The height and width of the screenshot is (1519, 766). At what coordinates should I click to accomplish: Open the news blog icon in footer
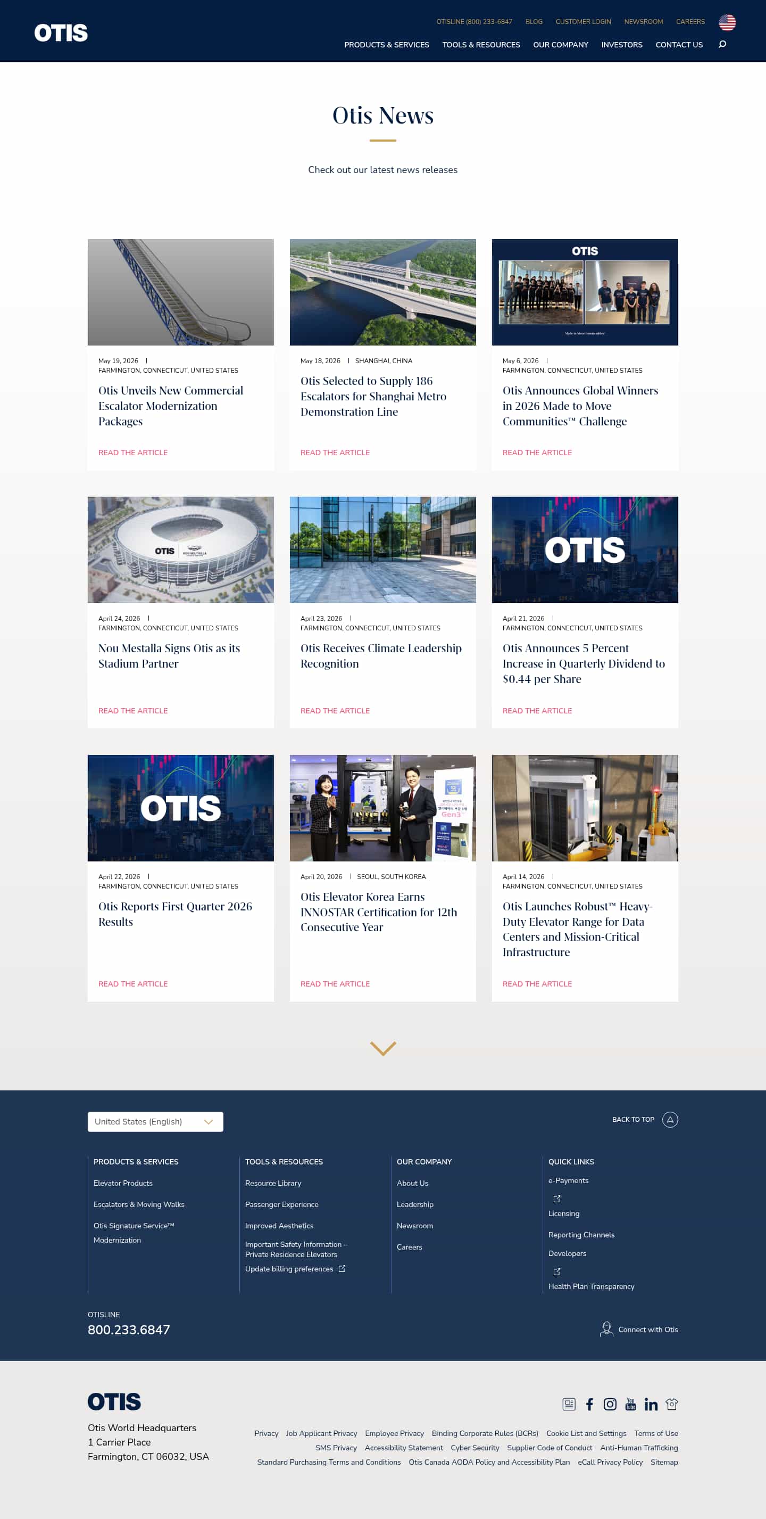569,1404
